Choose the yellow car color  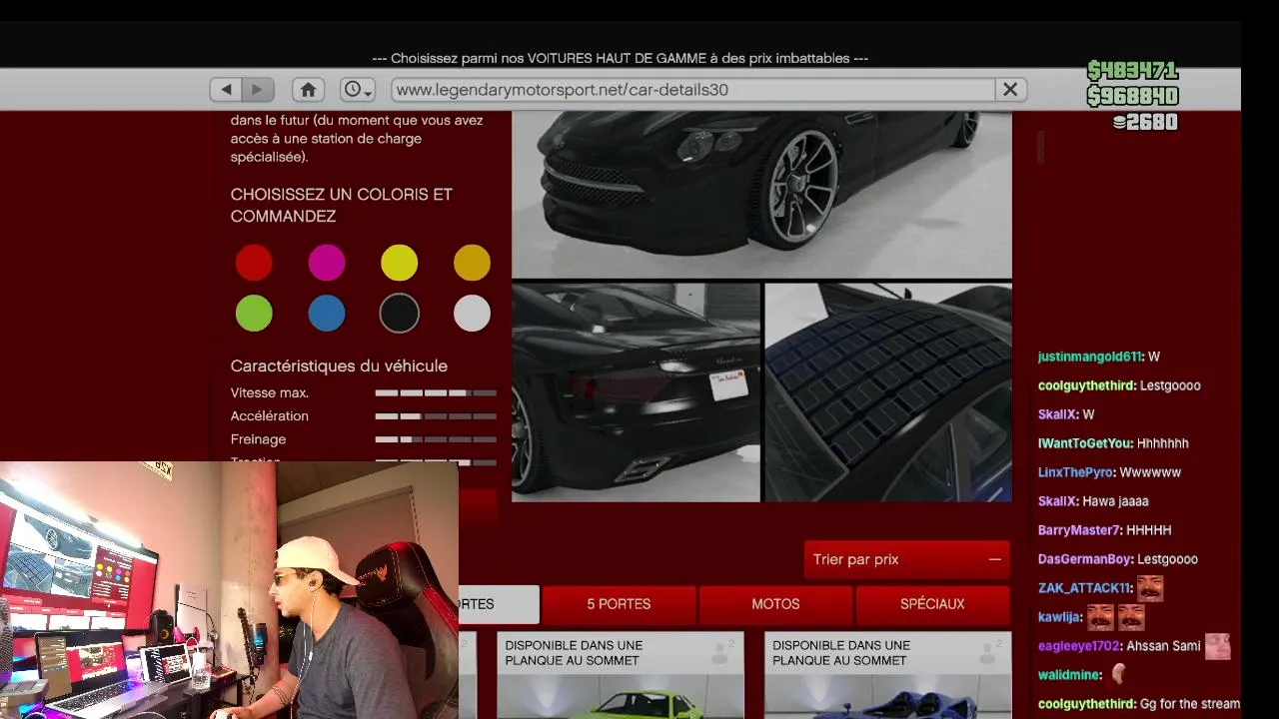tap(399, 263)
